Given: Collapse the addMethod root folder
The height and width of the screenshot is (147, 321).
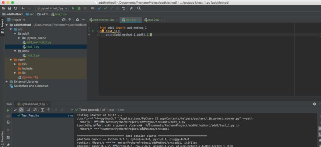Looking at the screenshot, I should coord(7,25).
